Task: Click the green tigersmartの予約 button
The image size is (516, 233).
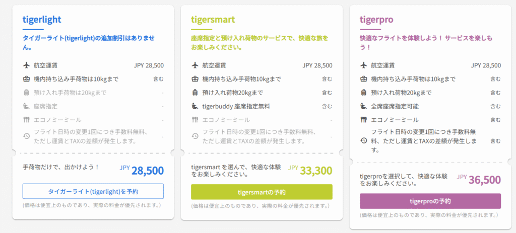Action: pyautogui.click(x=262, y=192)
